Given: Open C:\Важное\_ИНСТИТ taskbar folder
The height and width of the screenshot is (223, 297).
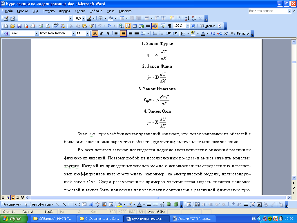Looking at the screenshot, I should 53,219.
